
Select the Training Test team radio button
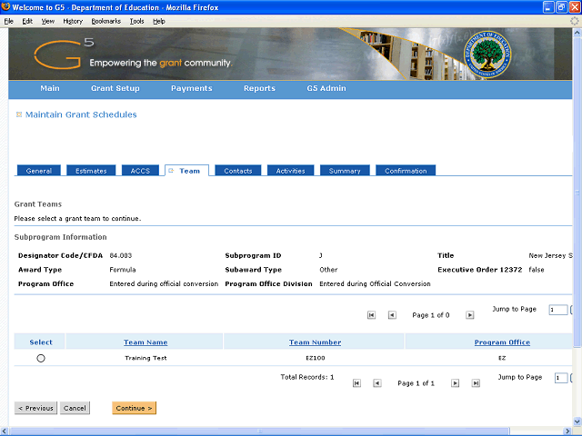point(41,359)
